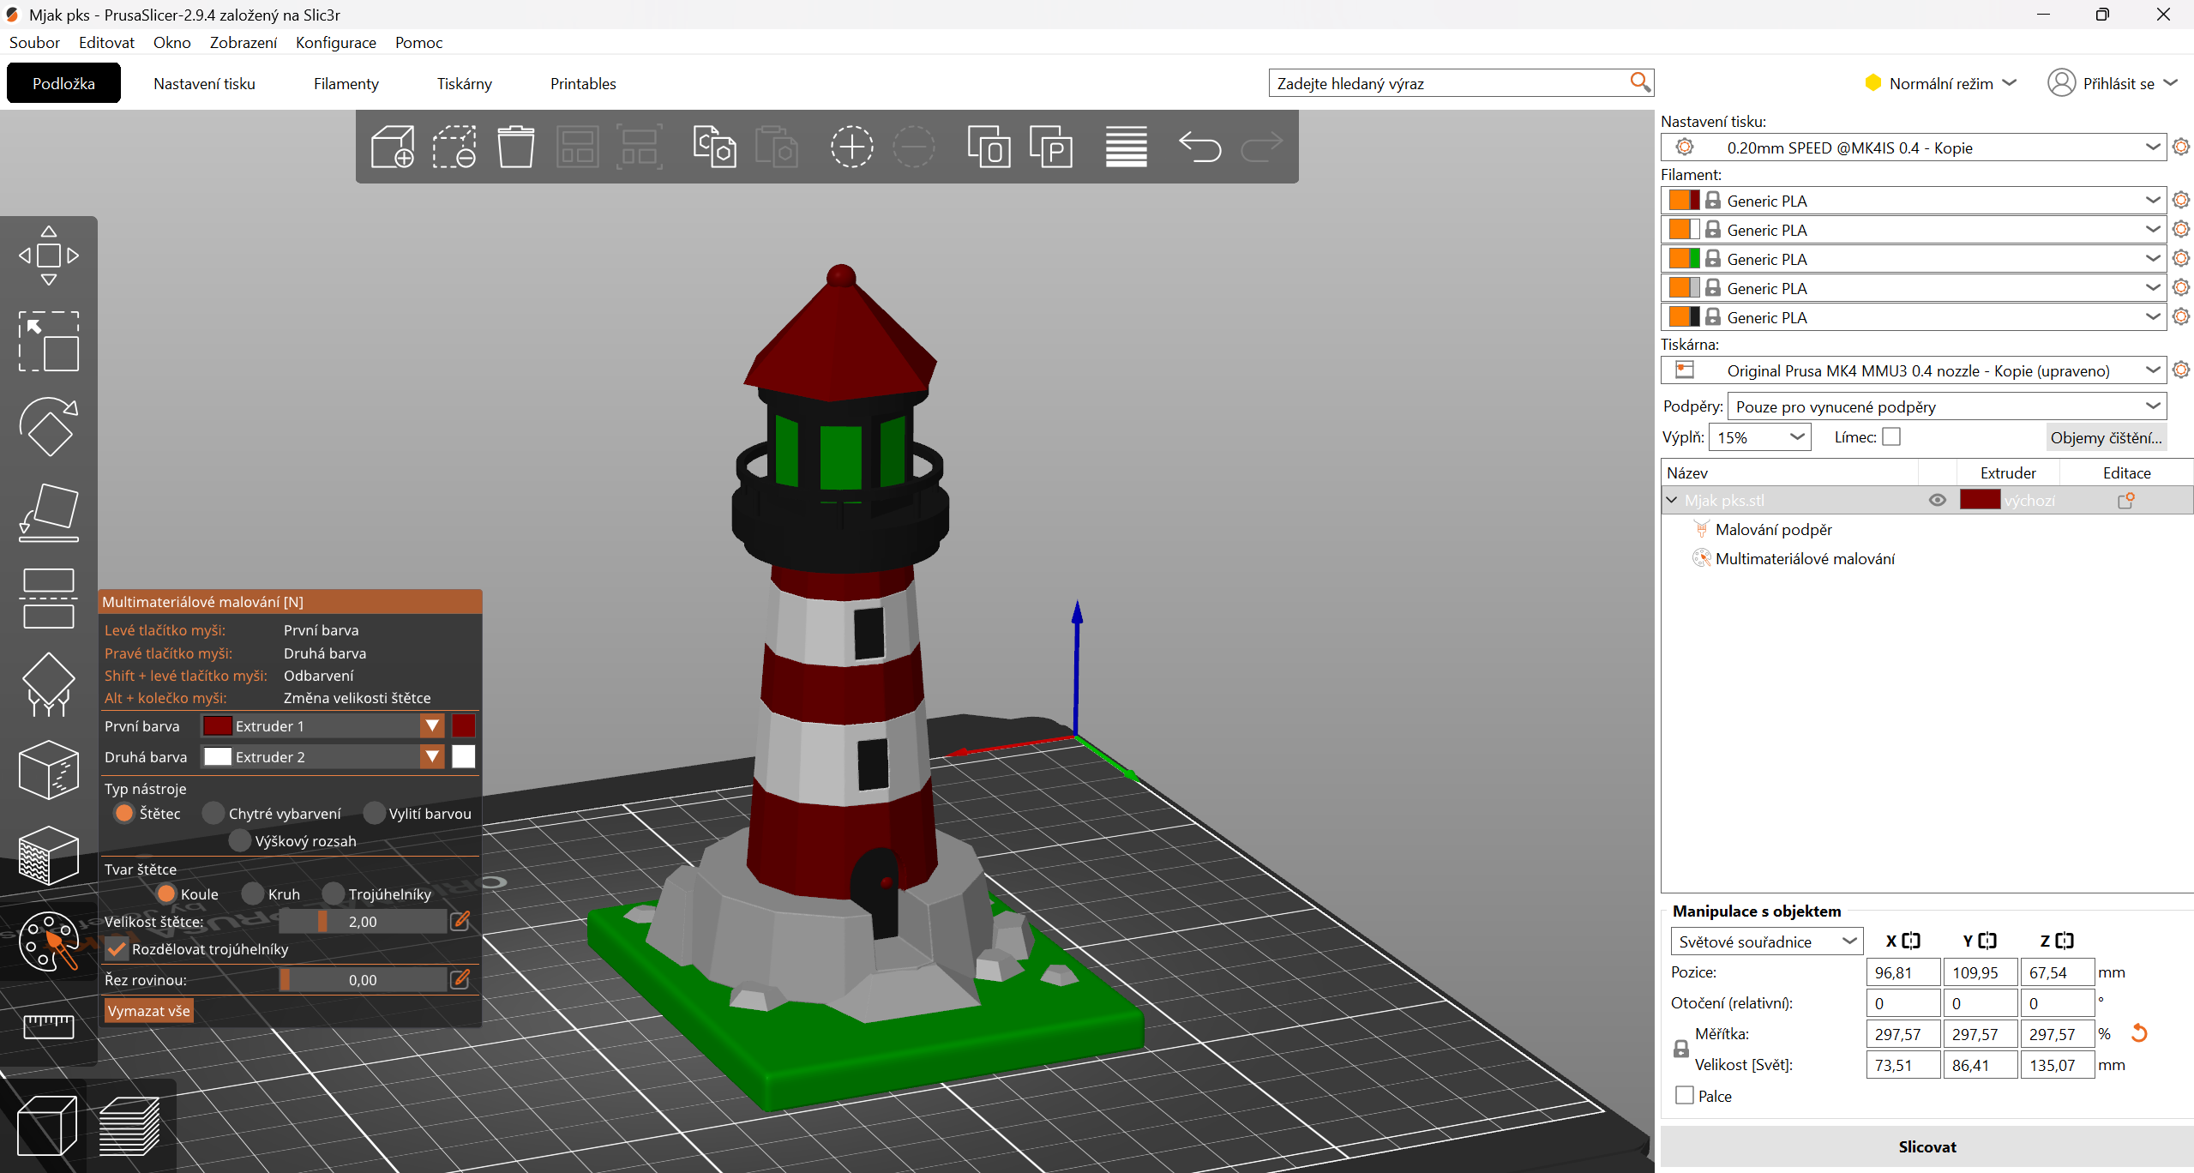
Task: Click the Undo arrow icon
Action: pyautogui.click(x=1199, y=147)
